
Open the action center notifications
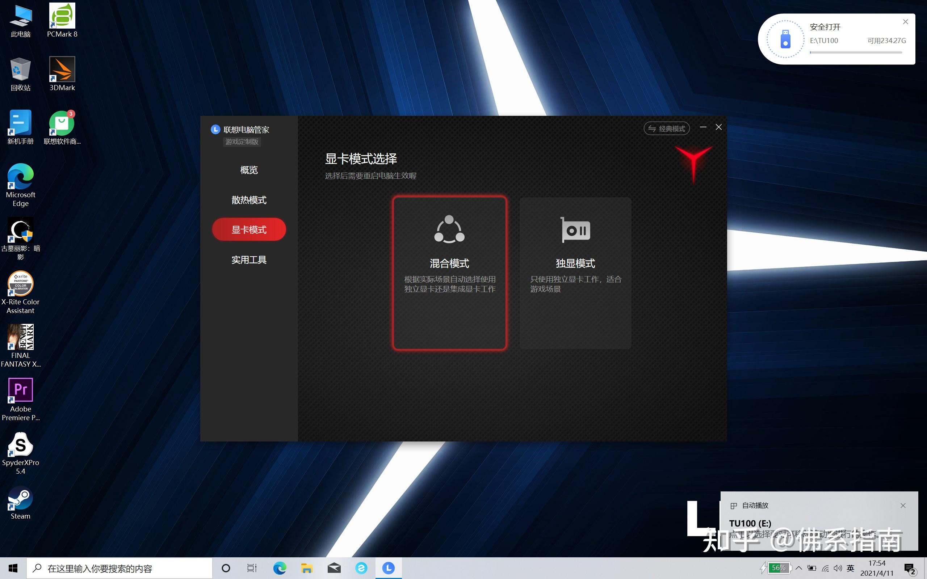point(911,569)
